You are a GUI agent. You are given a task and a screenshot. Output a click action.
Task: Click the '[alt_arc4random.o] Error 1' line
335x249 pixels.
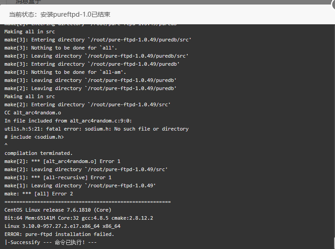63,161
